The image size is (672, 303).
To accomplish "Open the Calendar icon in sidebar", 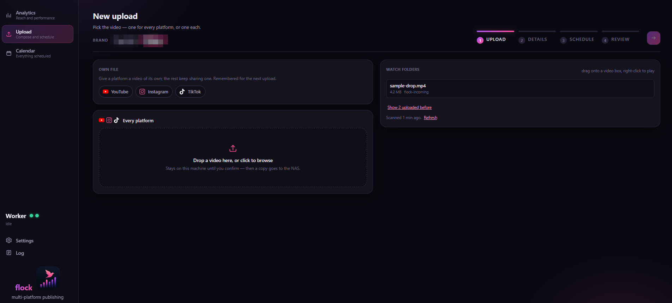I will point(9,53).
